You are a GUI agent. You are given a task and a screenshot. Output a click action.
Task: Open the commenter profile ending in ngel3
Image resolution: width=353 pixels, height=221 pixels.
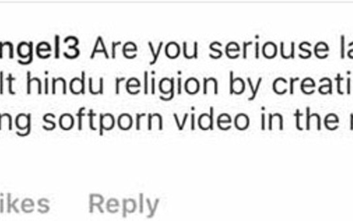tap(40, 49)
